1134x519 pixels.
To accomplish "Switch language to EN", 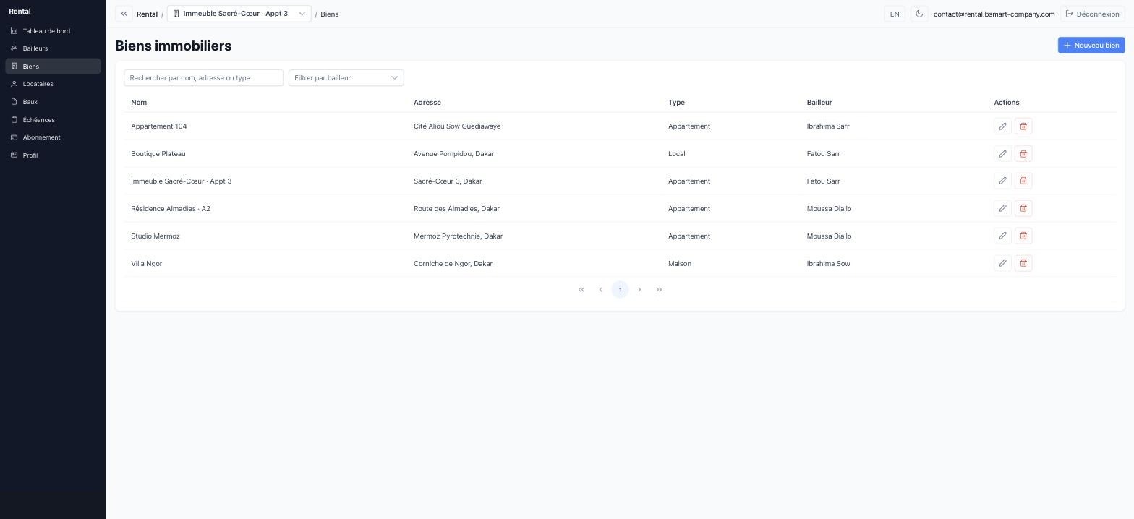I will [895, 14].
